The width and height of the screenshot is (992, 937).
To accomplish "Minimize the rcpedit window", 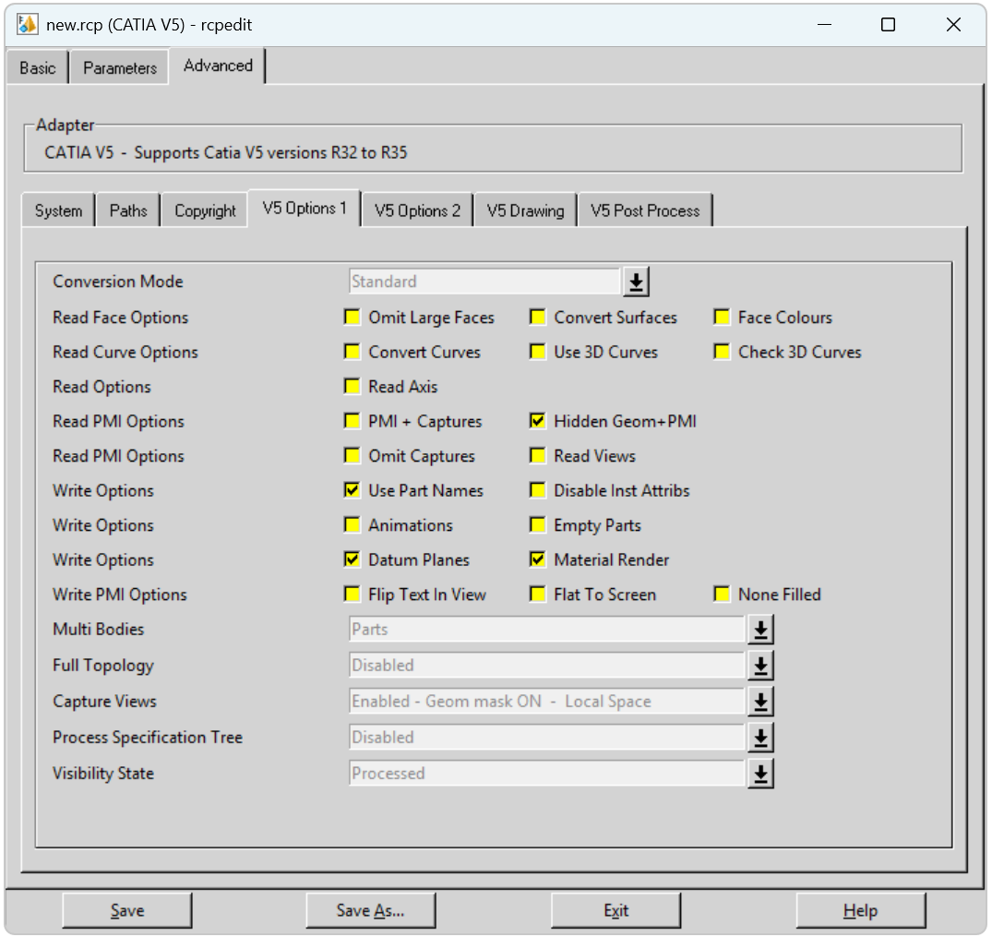I will (x=824, y=25).
